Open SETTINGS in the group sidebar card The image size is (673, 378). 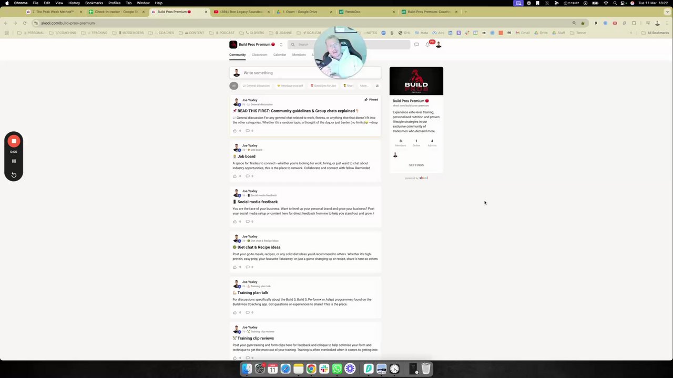pos(416,165)
